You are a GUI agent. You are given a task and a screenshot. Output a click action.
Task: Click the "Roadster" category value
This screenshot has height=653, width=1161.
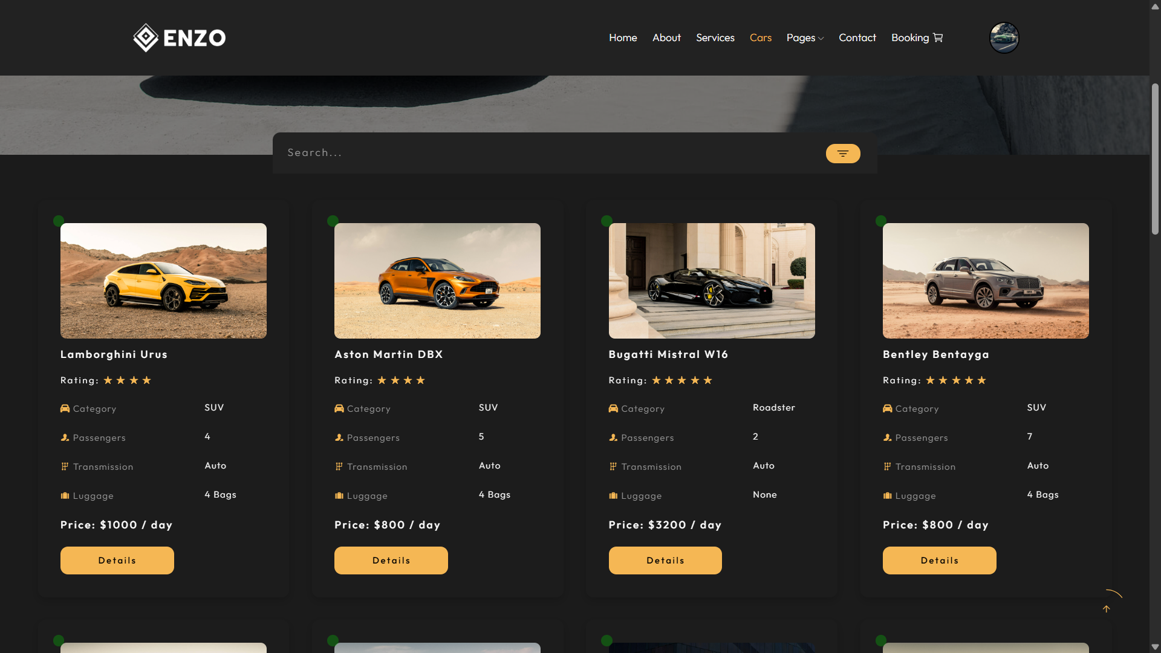(x=774, y=408)
